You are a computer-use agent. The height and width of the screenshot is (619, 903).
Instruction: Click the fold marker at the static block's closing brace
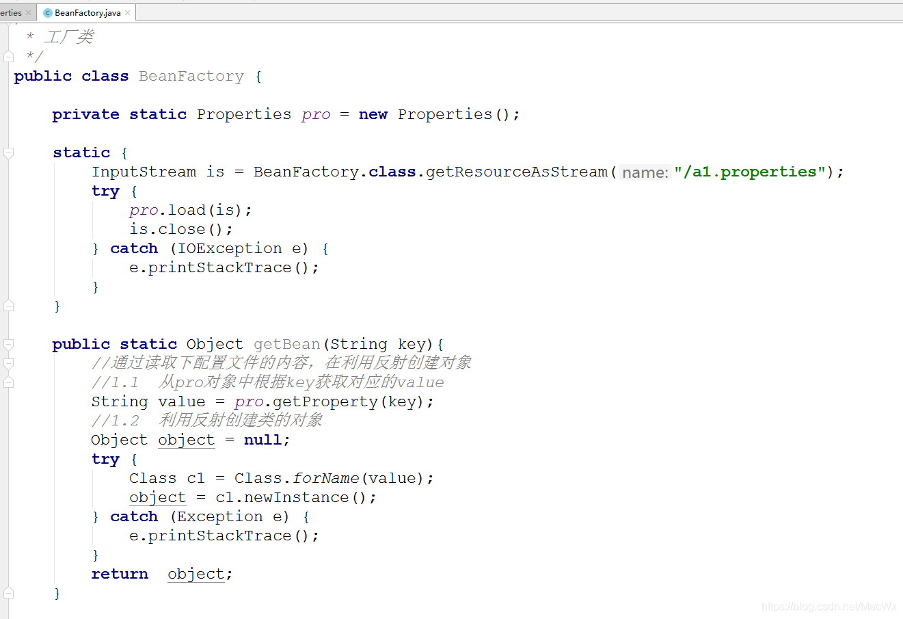9,306
